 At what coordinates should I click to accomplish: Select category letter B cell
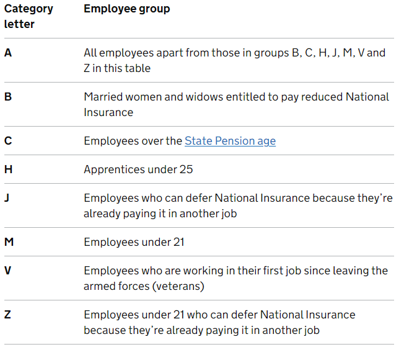coord(8,97)
